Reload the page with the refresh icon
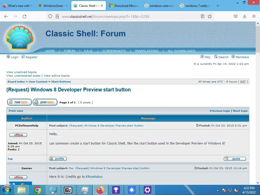Screen dimensions: 260x195 pos(24,17)
